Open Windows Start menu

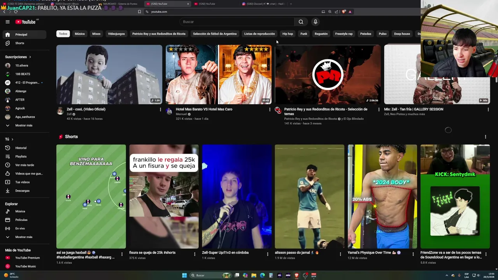coord(184,275)
